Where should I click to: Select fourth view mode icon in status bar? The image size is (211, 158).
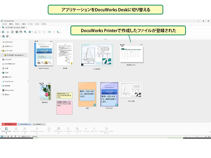[x=12, y=136]
